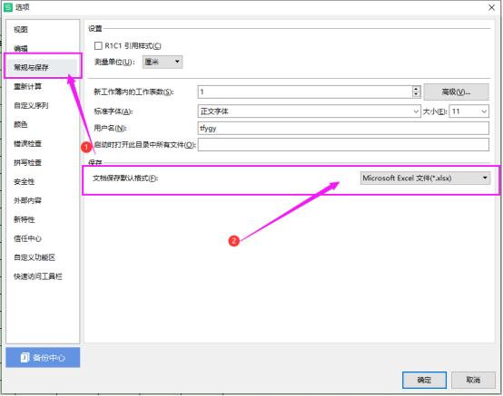The image size is (503, 396).
Task: Open the 重新计算 settings page
Action: click(x=27, y=86)
